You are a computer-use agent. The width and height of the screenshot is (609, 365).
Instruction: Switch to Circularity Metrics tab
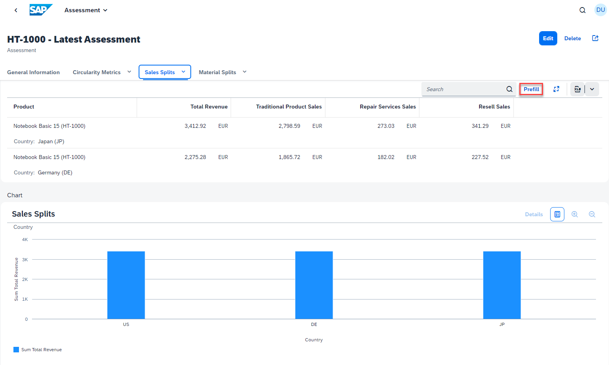click(96, 72)
